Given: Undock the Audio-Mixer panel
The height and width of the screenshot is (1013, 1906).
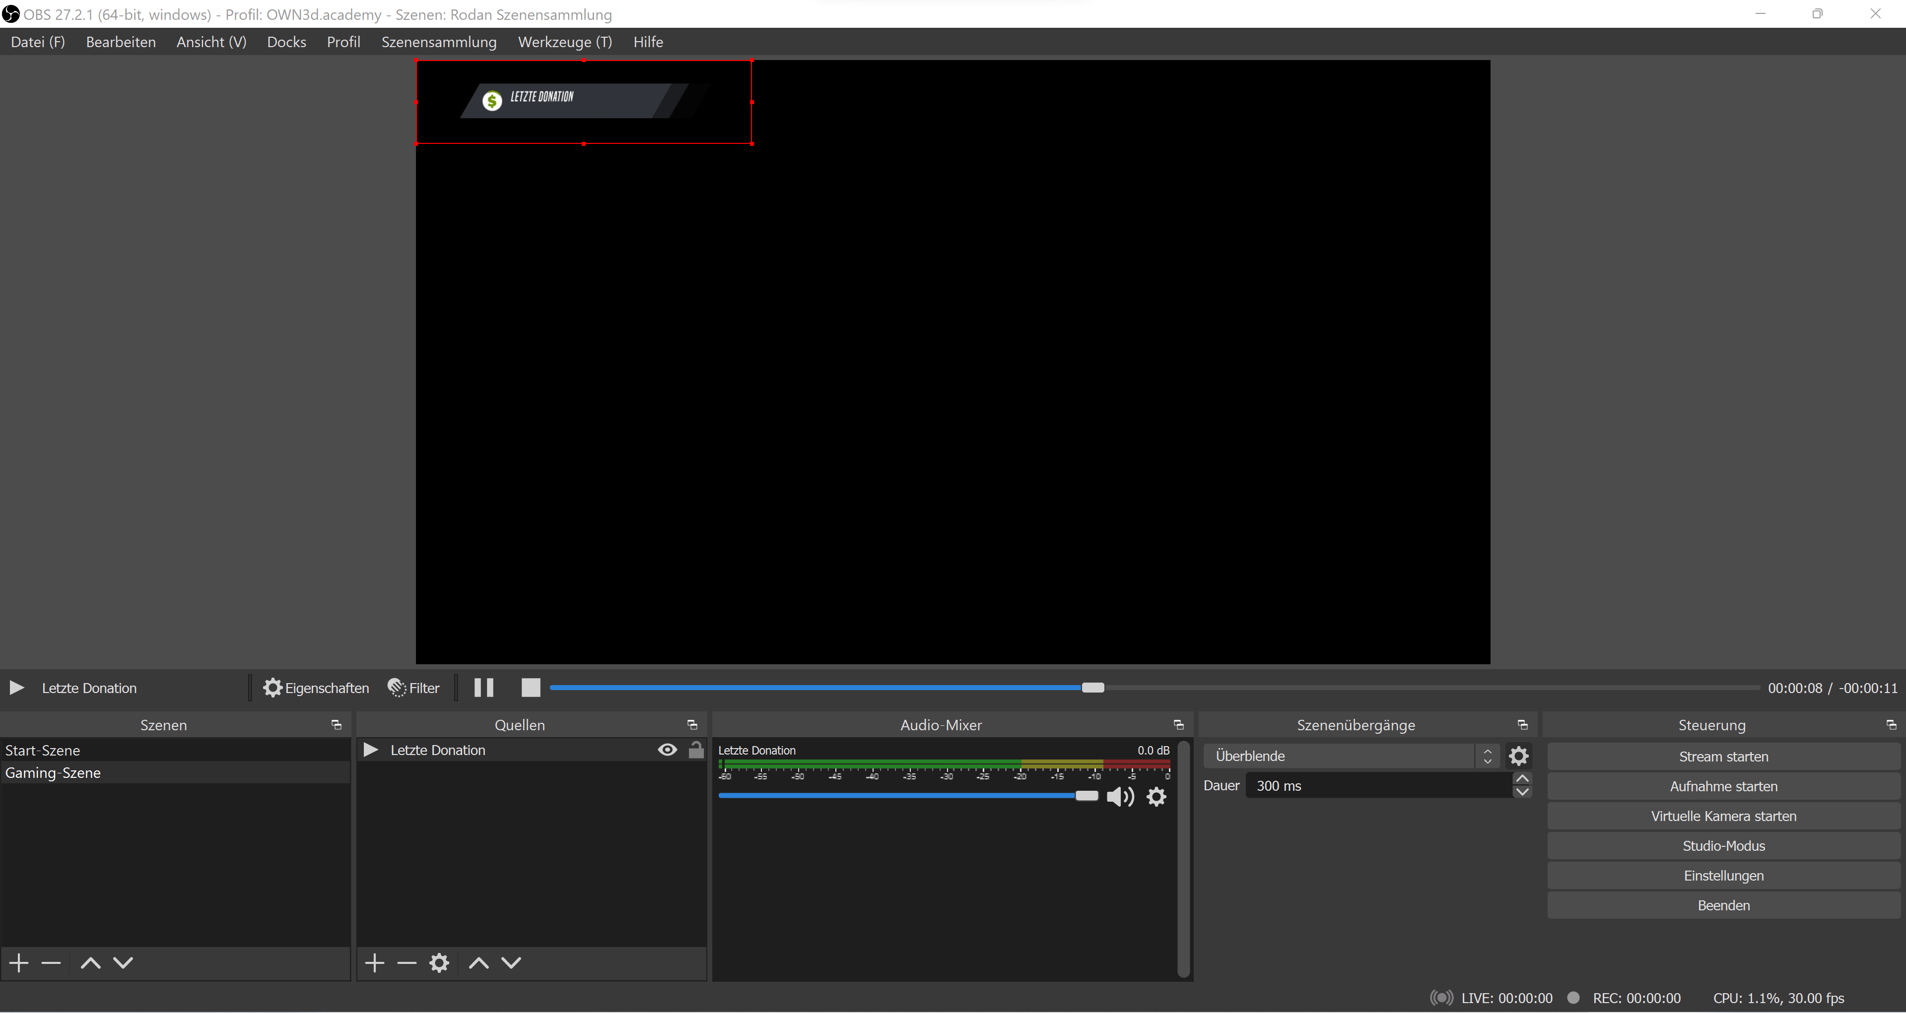Looking at the screenshot, I should pos(1179,725).
